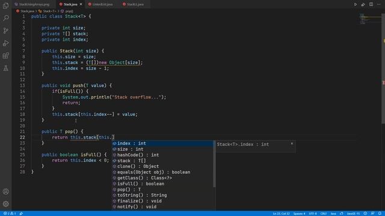Choose 'index : int' suggestion

pos(163,143)
